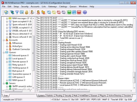The height and width of the screenshot is (102, 137).
Task: Click the red circular arrows queue icon
Action: [x=59, y=12]
